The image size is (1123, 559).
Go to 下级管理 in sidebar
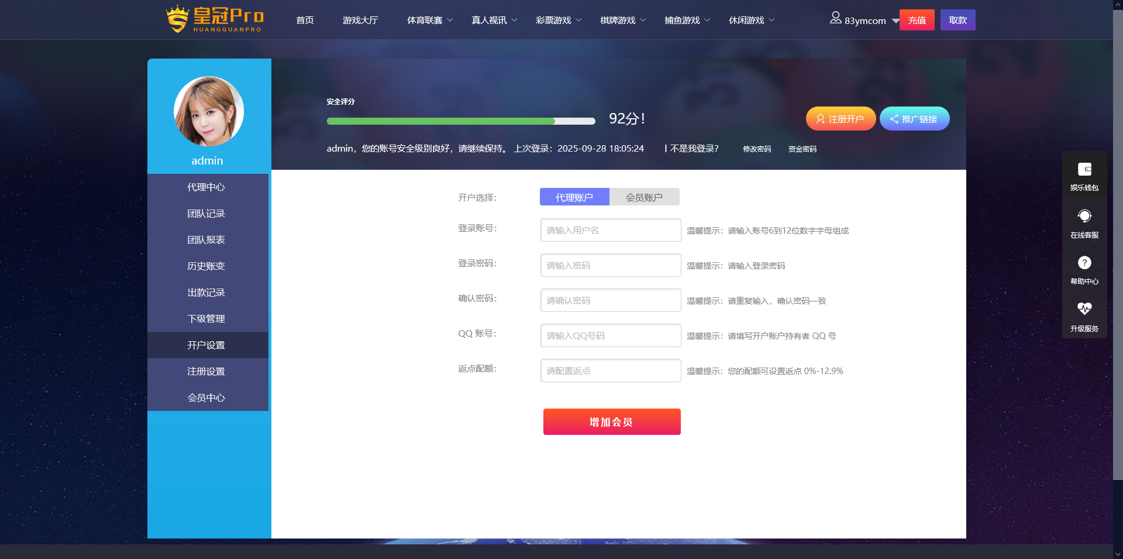pyautogui.click(x=206, y=319)
